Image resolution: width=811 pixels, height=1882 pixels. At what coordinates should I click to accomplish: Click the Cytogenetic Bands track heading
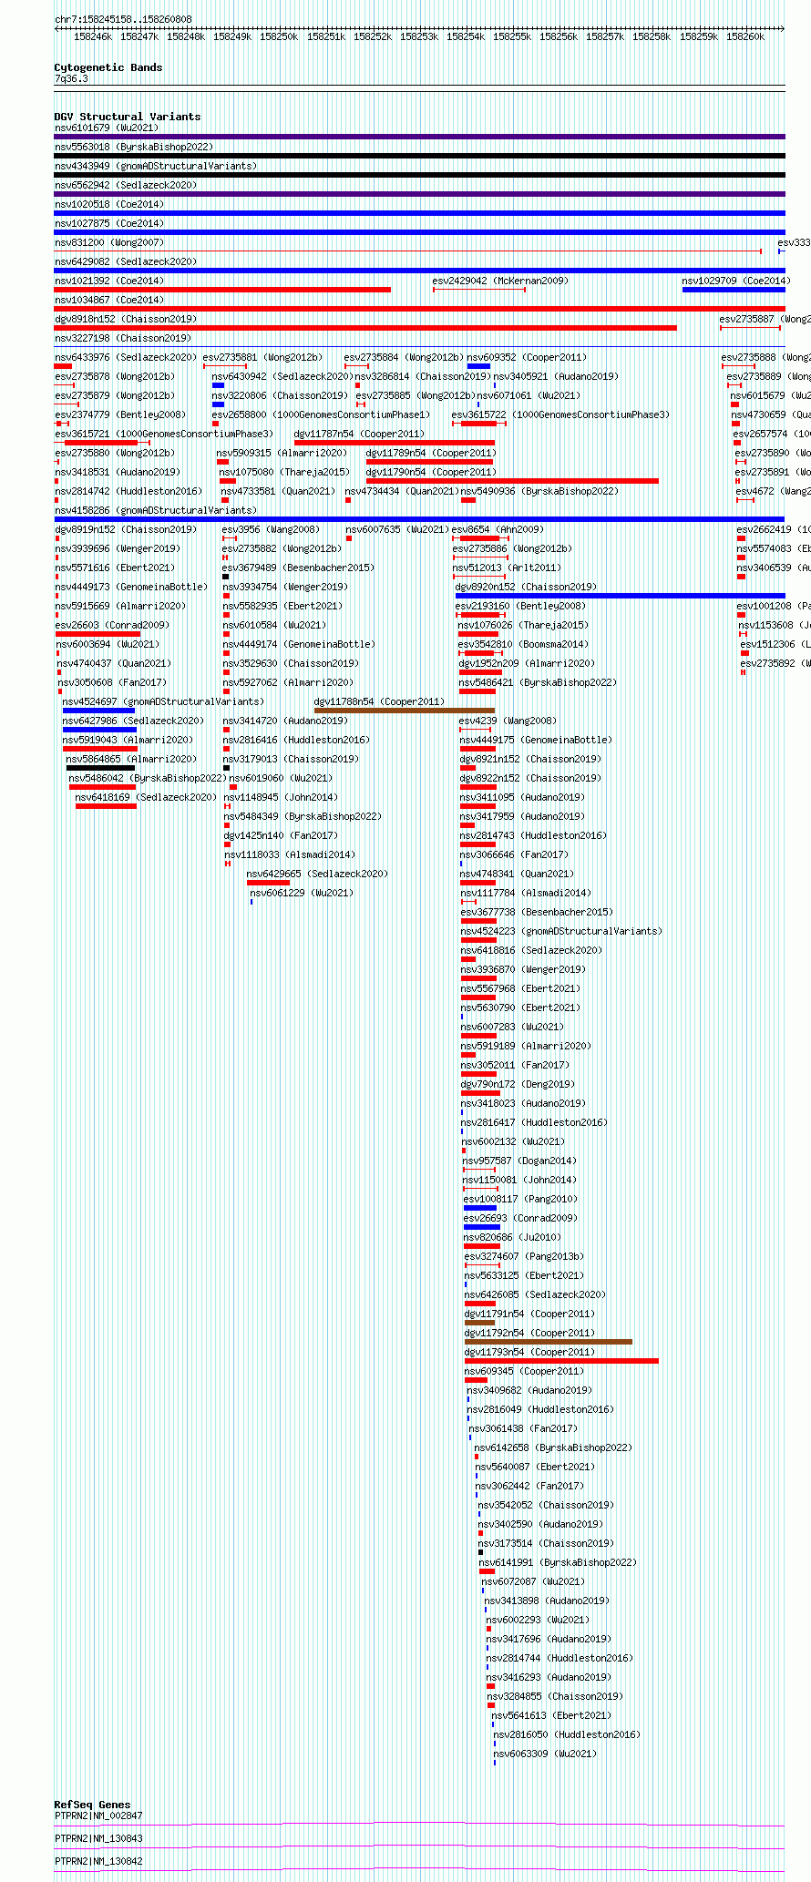click(x=108, y=67)
